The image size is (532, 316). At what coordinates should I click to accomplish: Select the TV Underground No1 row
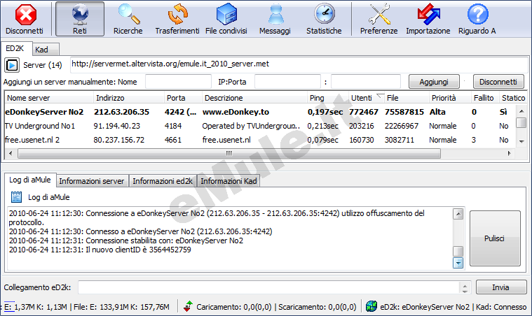coord(260,126)
